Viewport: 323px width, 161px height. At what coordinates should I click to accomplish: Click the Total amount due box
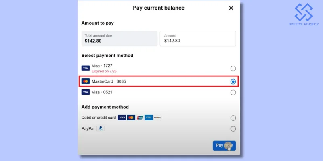click(x=119, y=38)
